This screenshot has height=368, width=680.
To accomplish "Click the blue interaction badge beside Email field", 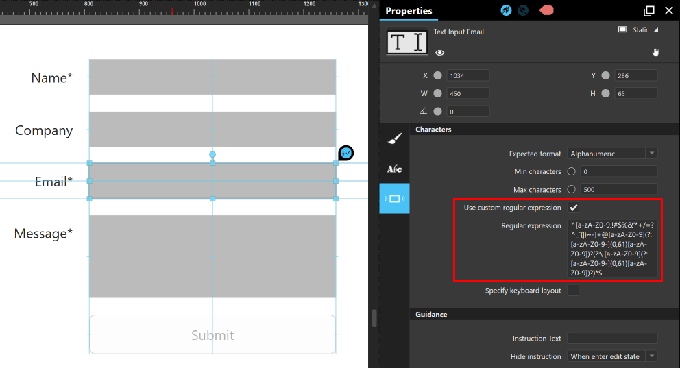I will coord(345,153).
